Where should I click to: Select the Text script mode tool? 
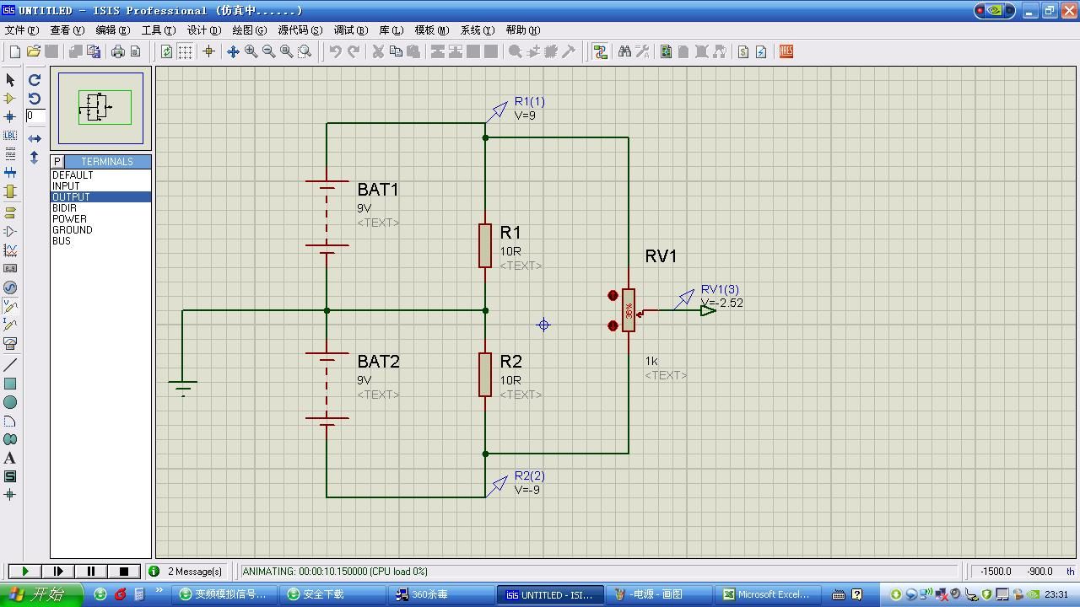[10, 154]
